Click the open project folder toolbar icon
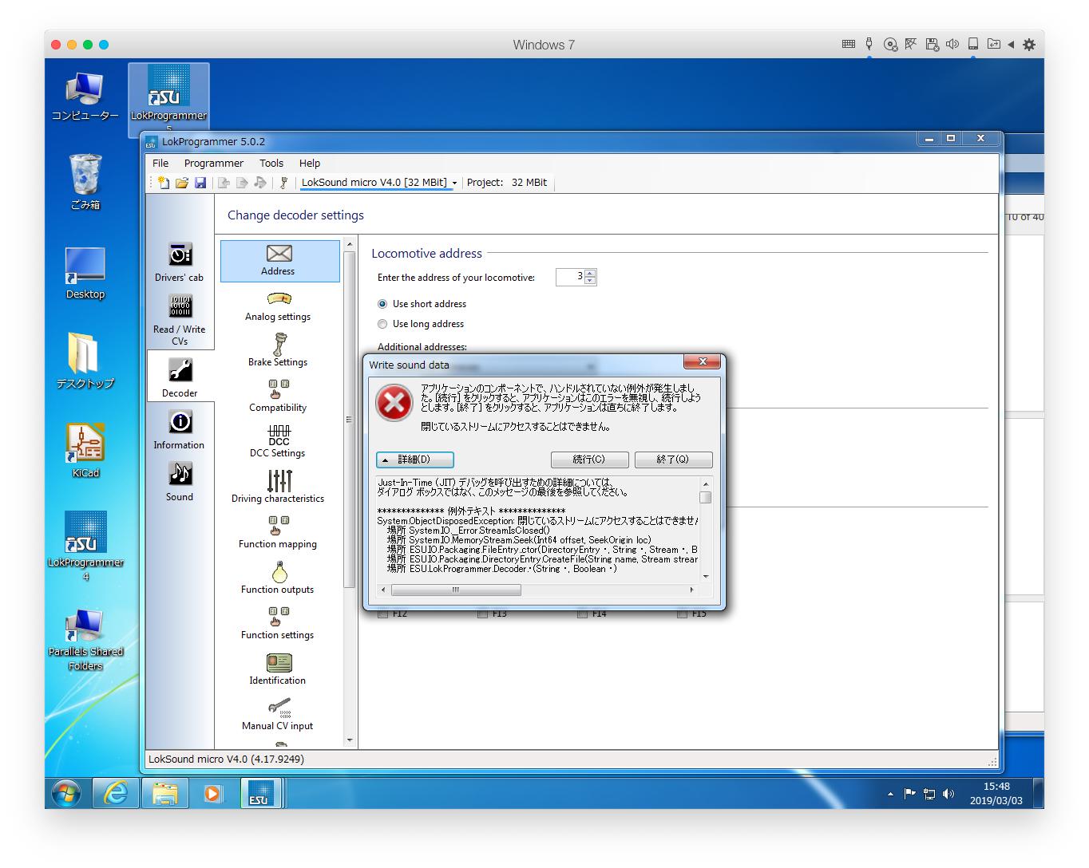This screenshot has height=868, width=1089. point(182,183)
